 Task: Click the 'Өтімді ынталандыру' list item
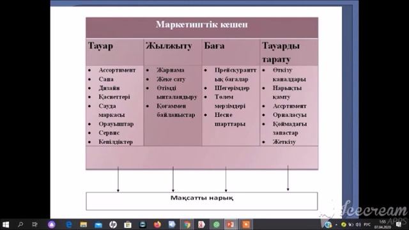coord(176,92)
